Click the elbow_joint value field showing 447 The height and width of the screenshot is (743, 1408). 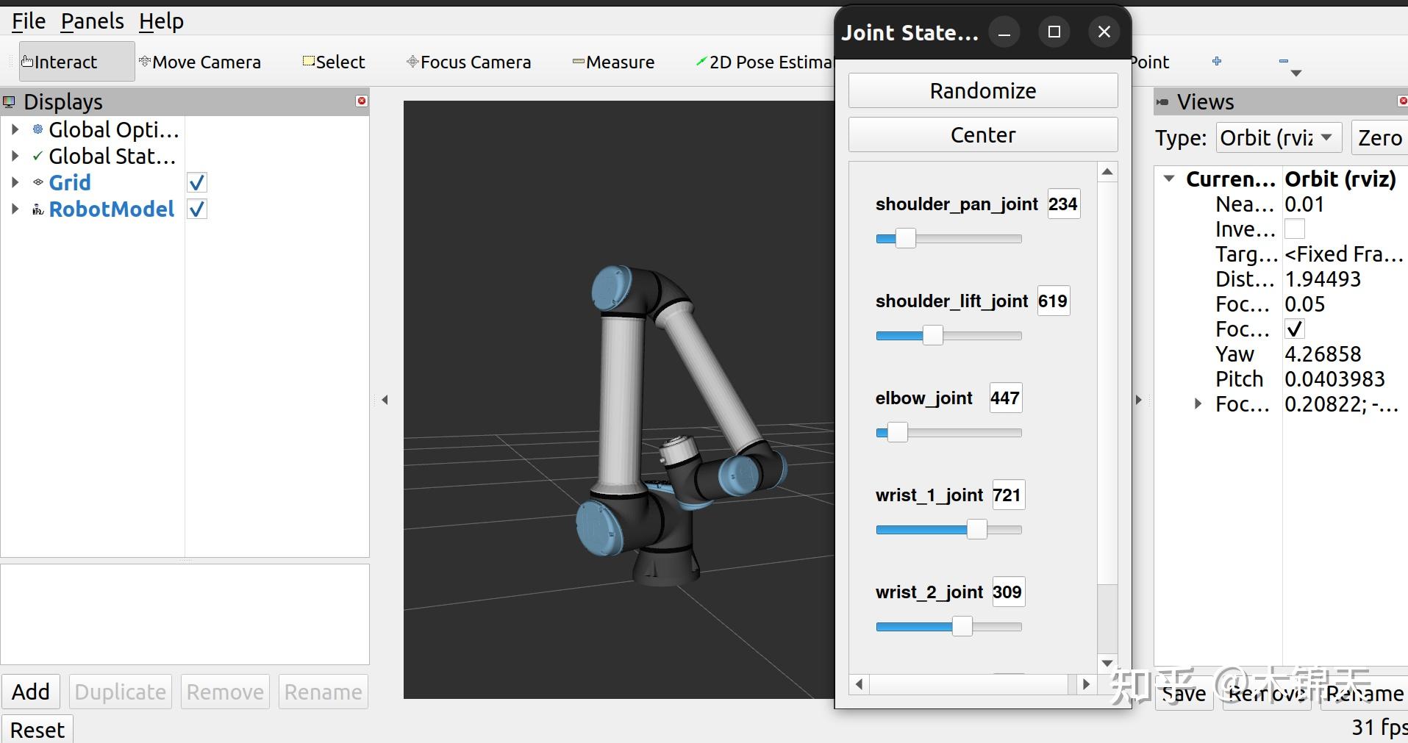click(1004, 398)
